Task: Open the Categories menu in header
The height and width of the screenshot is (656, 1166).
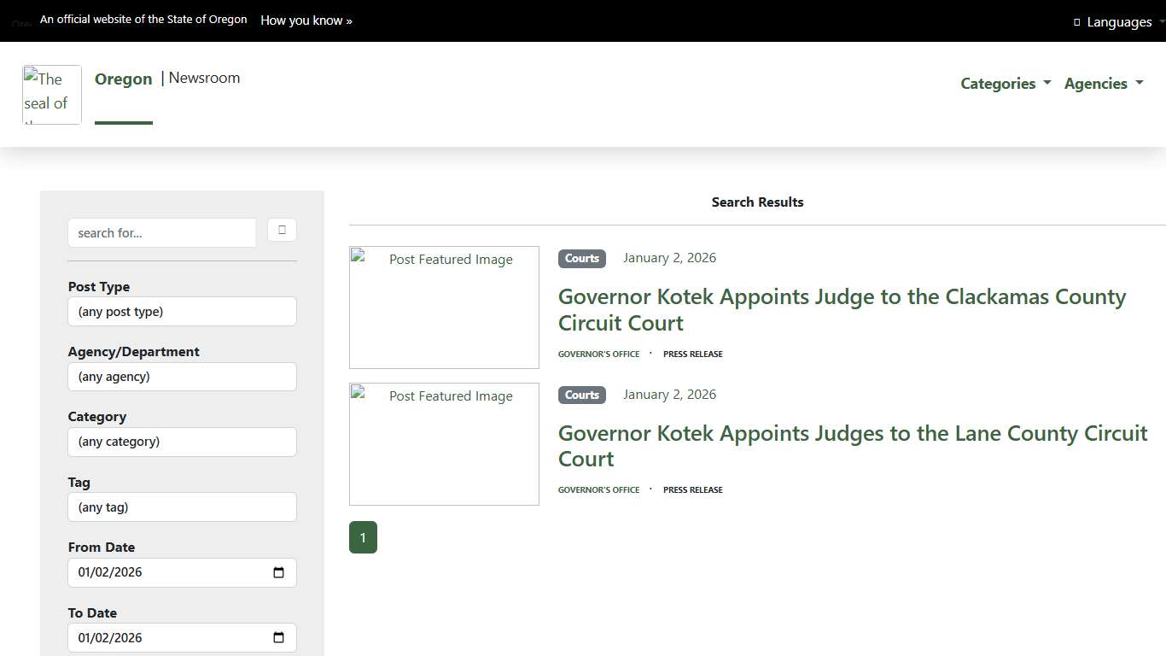Action: [x=1005, y=84]
